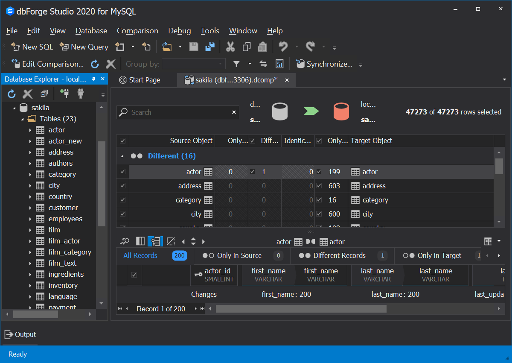Click the swap source and target icon
The width and height of the screenshot is (512, 363).
point(263,64)
